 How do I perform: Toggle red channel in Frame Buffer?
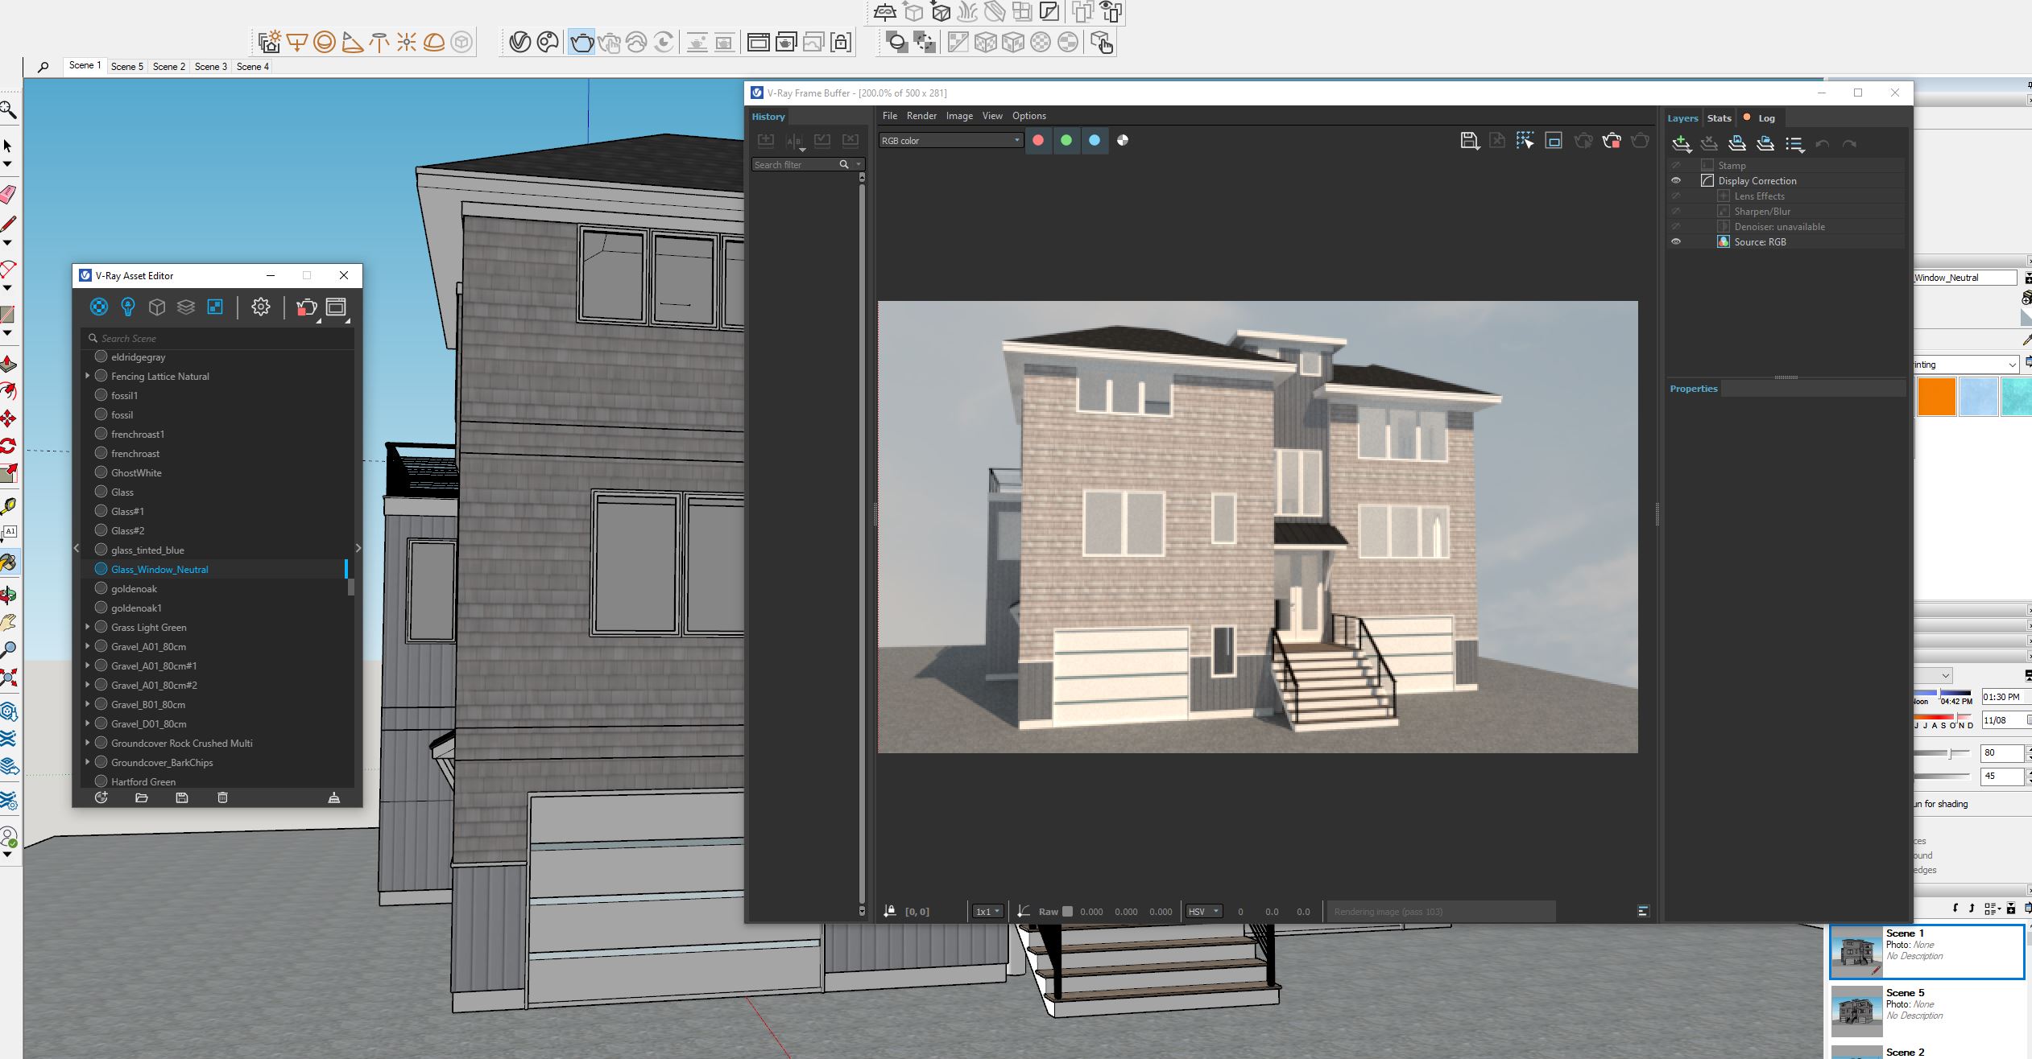[x=1038, y=140]
